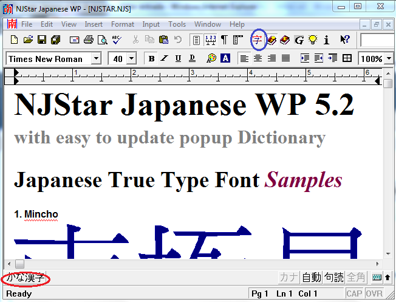Set first line indent icon
This screenshot has height=302, width=396.
point(333,58)
